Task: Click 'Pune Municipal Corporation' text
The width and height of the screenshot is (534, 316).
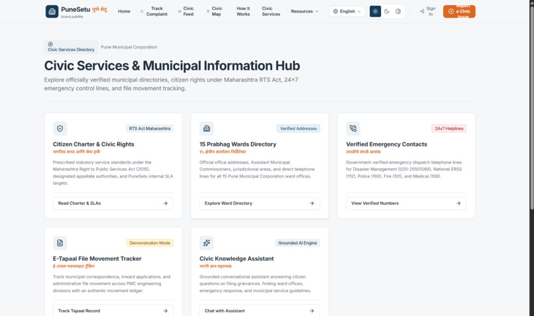Action: click(x=129, y=47)
